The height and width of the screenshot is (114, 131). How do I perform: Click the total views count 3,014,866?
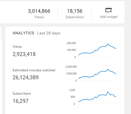pyautogui.click(x=39, y=11)
